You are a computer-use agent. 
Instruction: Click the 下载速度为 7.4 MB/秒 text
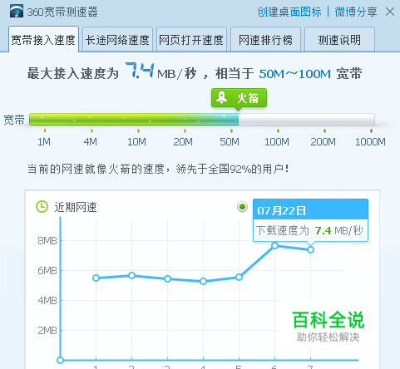pos(309,230)
